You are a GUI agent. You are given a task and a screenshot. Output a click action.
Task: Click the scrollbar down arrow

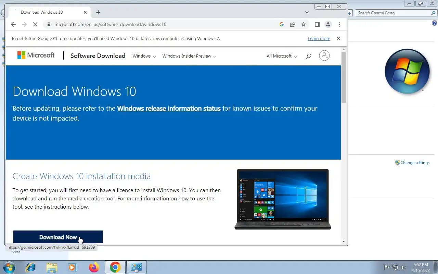tap(344, 241)
